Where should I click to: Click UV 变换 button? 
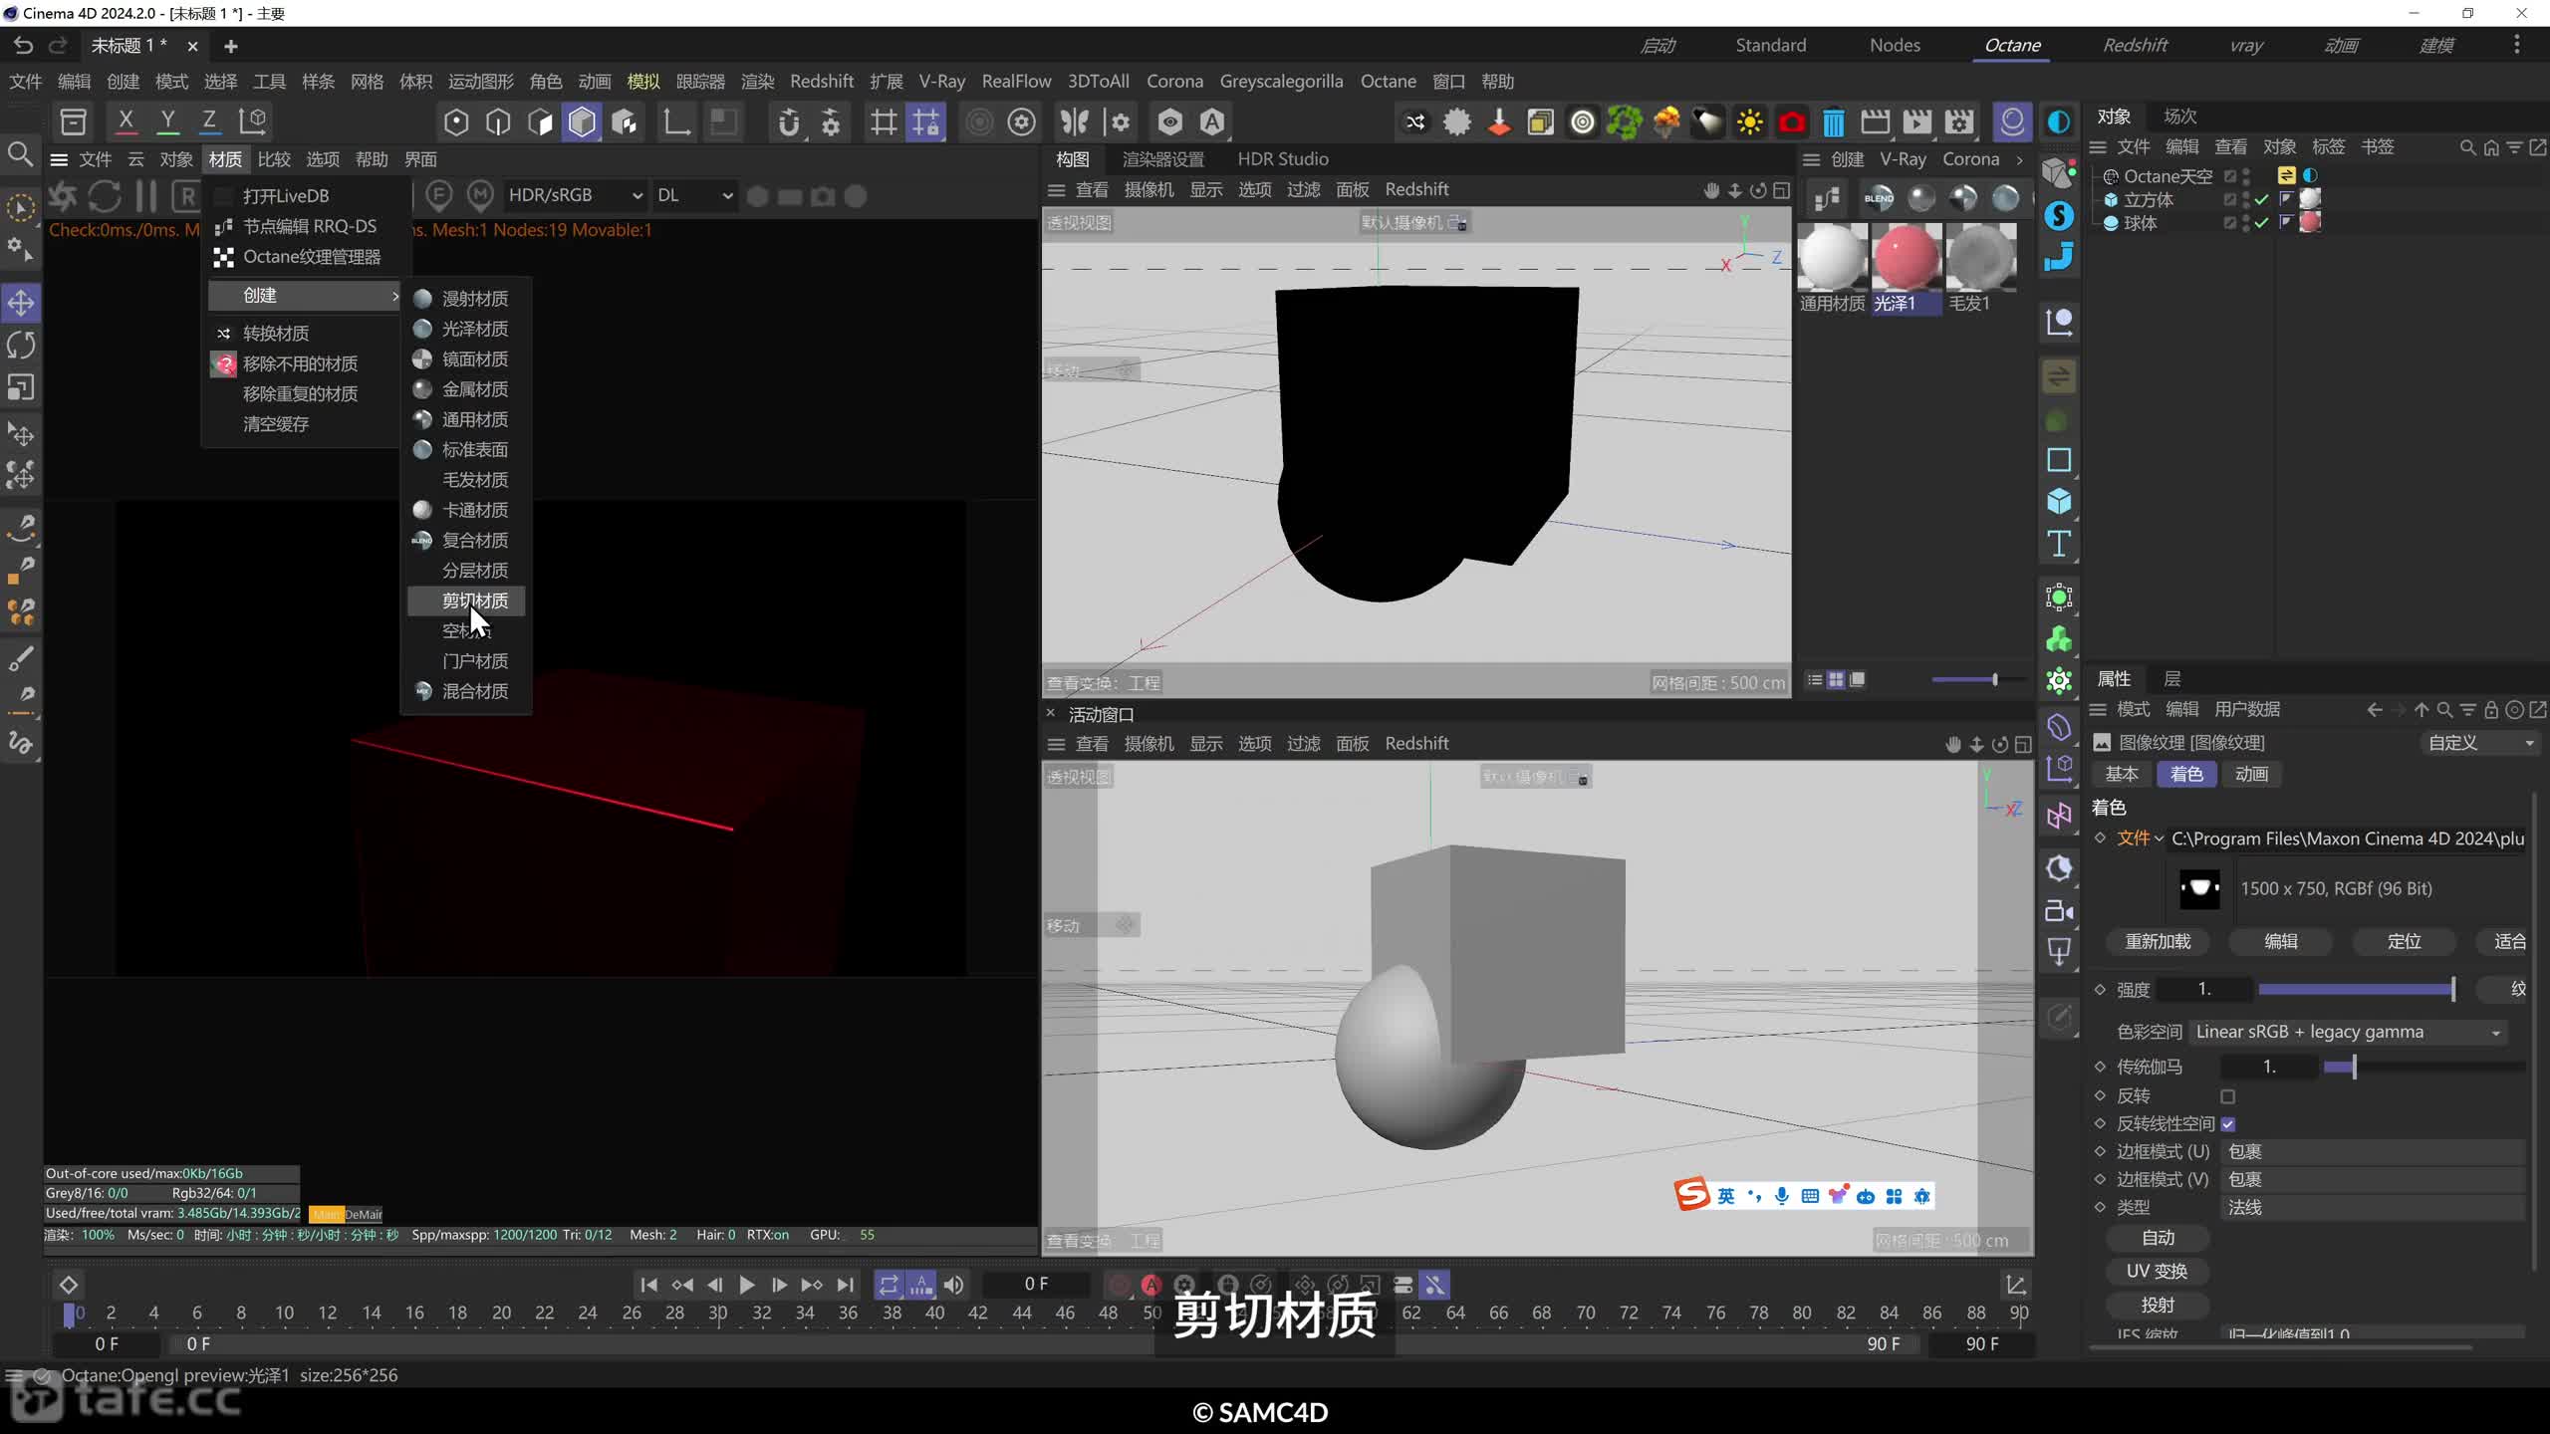pos(2158,1272)
